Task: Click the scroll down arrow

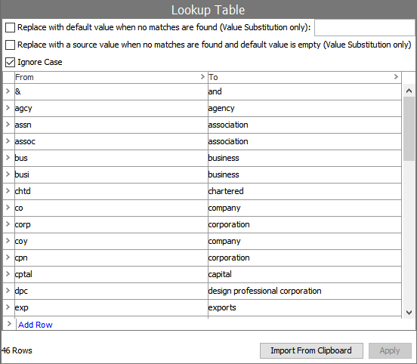Action: [x=409, y=312]
